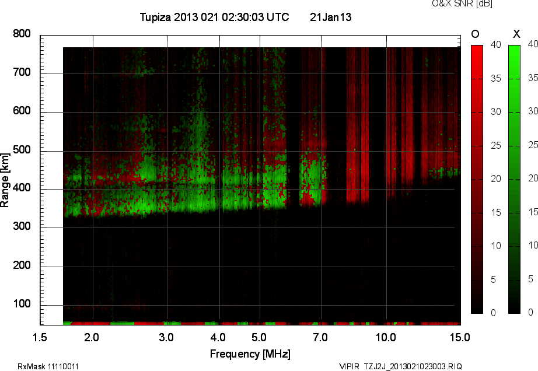Image resolution: width=538 pixels, height=371 pixels.
Task: Click the '5.0' frequency tick label
Action: (259, 337)
